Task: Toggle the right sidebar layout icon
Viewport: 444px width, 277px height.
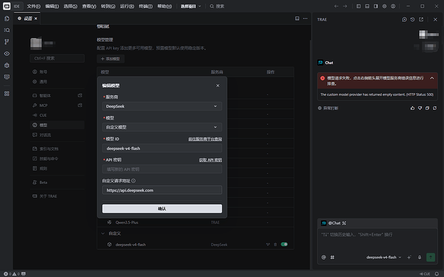Action: coord(376,6)
